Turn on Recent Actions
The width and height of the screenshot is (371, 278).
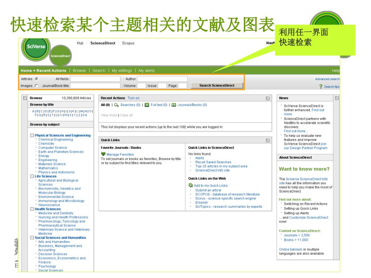134,98
